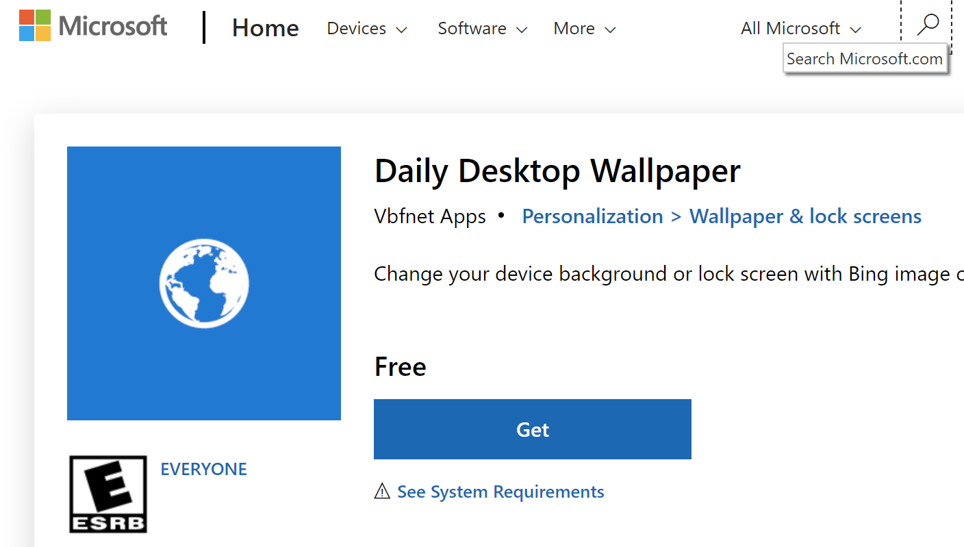The image size is (964, 547).
Task: Go to the Home link
Action: (x=266, y=28)
